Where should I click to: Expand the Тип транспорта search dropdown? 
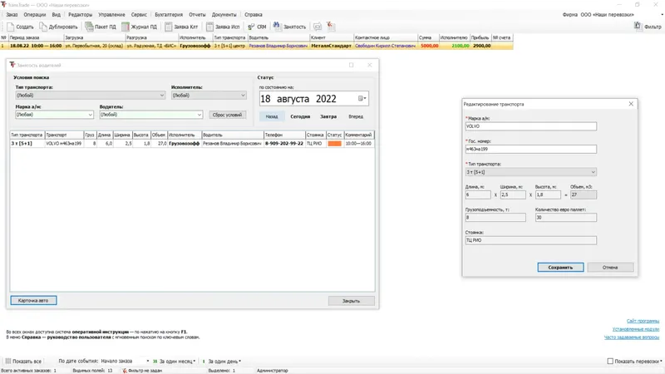pos(162,96)
